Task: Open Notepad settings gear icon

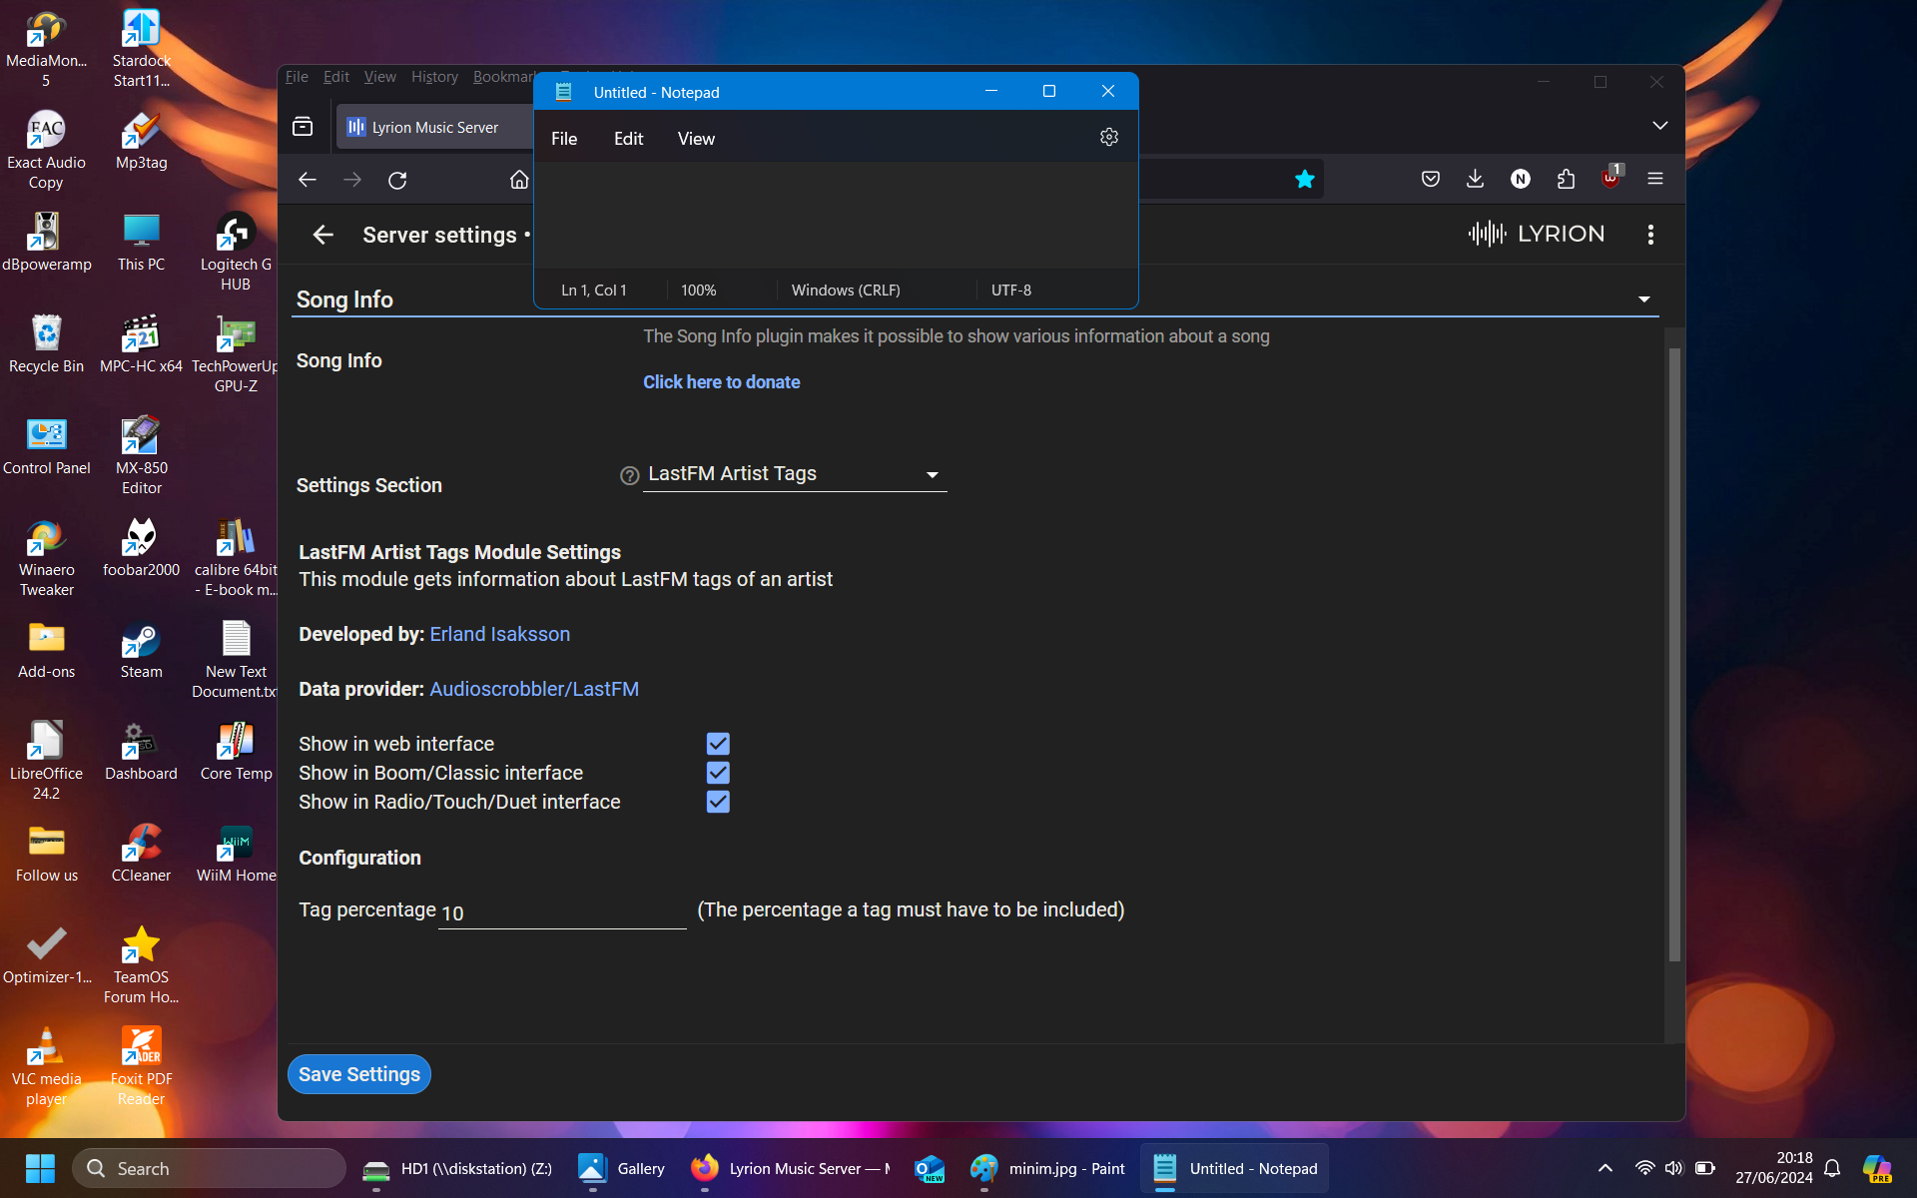Action: tap(1108, 138)
